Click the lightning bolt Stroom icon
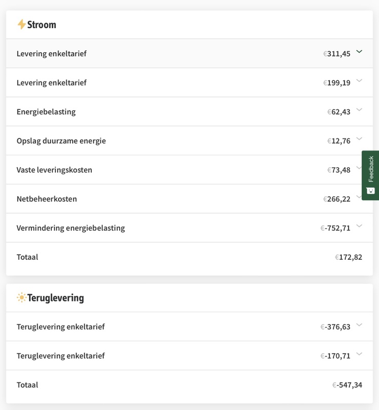Image resolution: width=379 pixels, height=410 pixels. pyautogui.click(x=21, y=25)
